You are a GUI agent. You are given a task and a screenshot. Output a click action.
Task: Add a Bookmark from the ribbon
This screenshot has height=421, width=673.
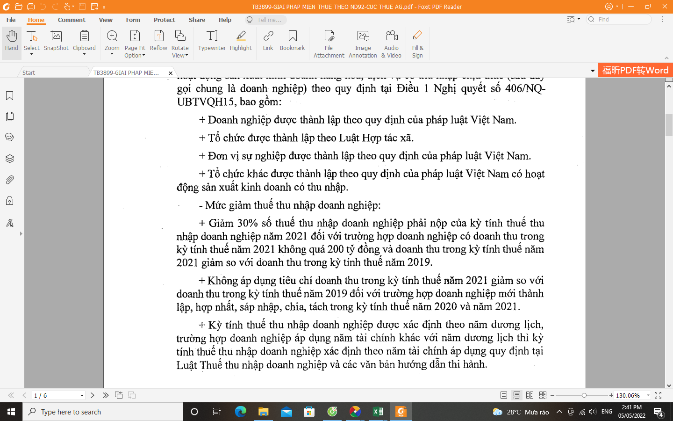pos(292,41)
